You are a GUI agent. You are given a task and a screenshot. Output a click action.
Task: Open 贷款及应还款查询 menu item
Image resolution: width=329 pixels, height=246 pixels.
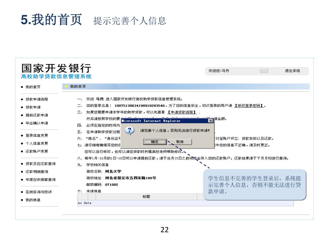click(40, 164)
